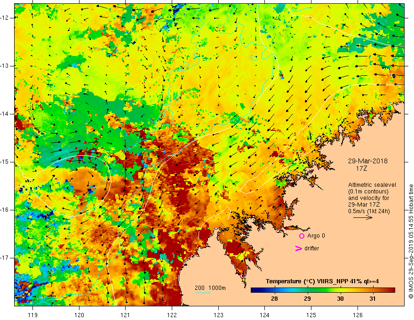
Task: Click the 'drifter' legend label
Action: tap(311, 248)
